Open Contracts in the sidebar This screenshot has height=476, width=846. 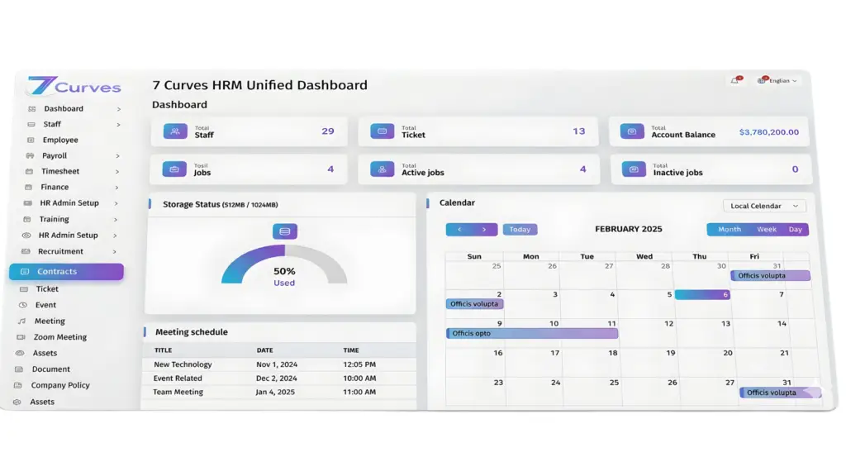pos(66,272)
